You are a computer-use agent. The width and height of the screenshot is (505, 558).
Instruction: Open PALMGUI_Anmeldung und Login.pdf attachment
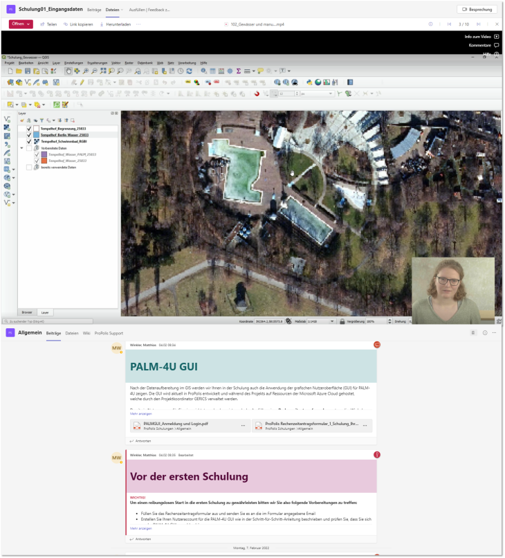pyautogui.click(x=189, y=426)
